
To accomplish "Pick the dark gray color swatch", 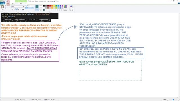I will click(x=46, y=6).
